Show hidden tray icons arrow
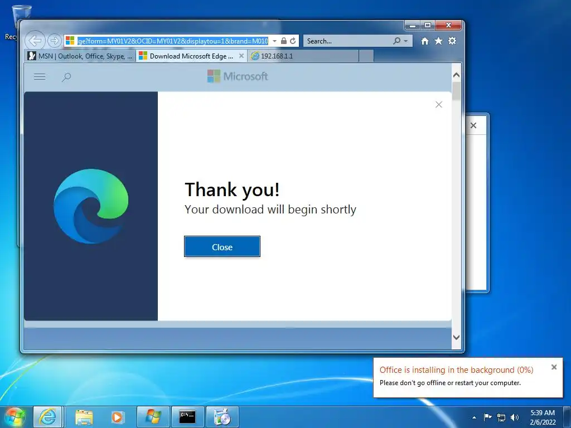 click(474, 417)
